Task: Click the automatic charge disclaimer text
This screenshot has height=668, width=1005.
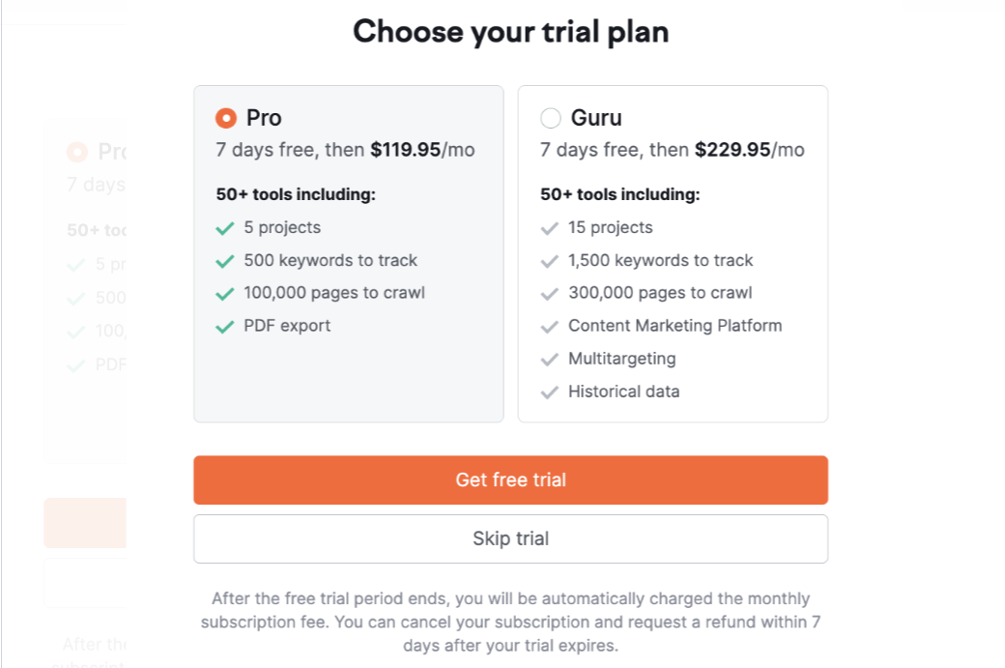Action: (510, 622)
